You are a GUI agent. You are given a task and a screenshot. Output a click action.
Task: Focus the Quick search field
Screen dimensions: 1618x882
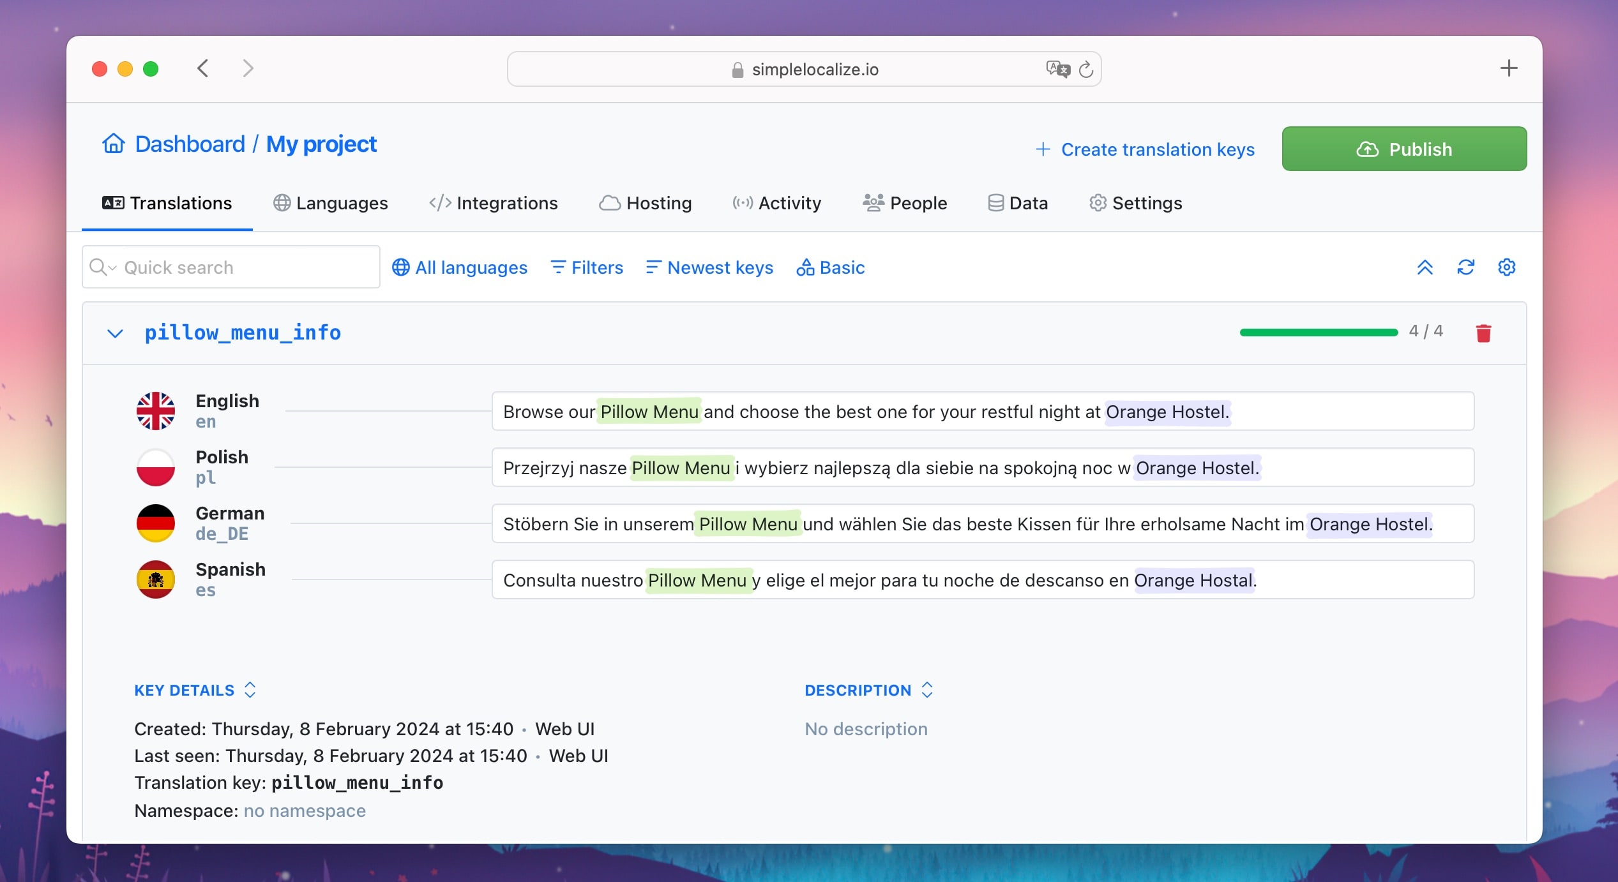point(231,267)
